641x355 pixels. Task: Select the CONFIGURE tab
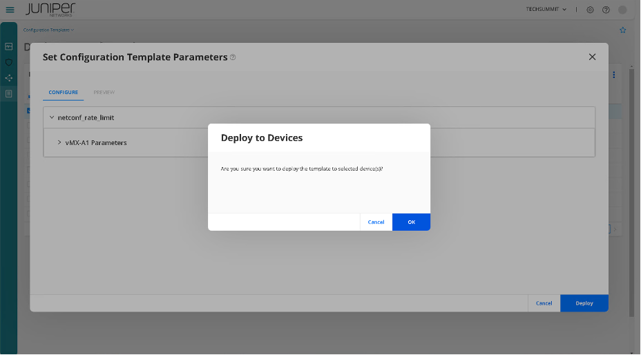(x=64, y=93)
